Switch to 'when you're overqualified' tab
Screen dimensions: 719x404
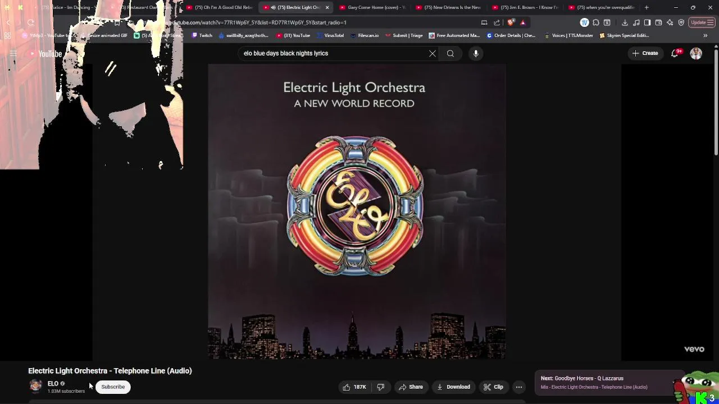coord(601,7)
